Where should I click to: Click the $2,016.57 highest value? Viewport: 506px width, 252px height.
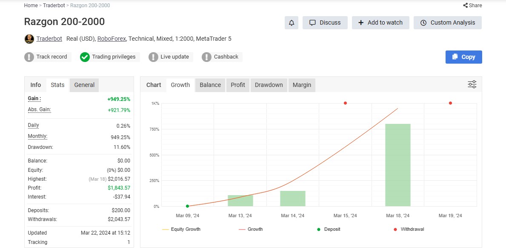120,179
